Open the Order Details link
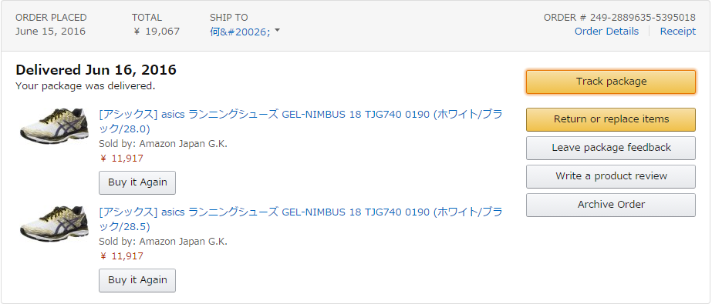 pos(606,32)
